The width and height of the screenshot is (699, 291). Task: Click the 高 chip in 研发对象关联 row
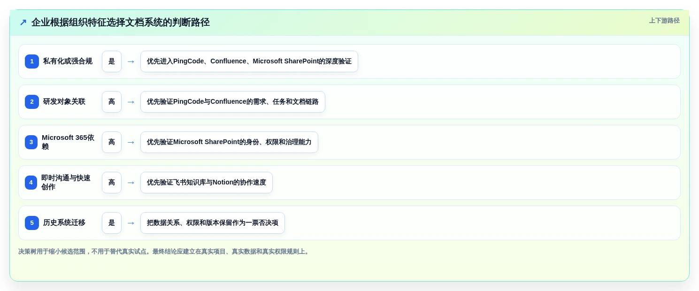[112, 102]
